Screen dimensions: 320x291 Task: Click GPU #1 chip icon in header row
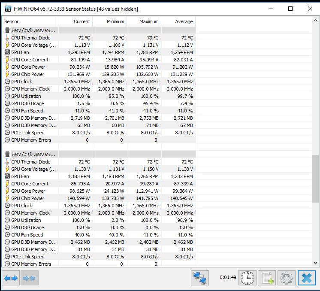[x=7, y=154]
